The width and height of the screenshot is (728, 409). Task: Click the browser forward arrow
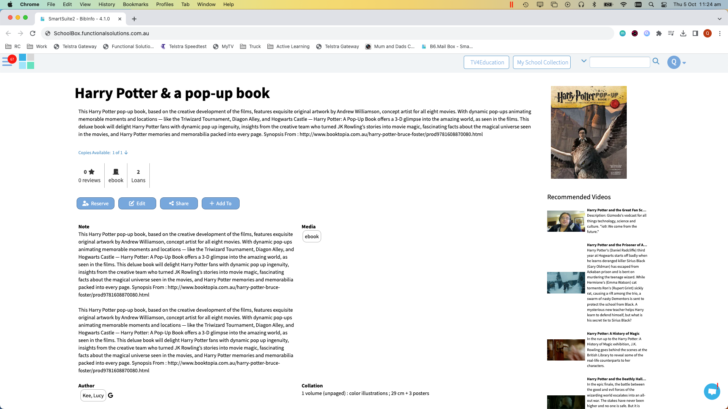pos(20,33)
